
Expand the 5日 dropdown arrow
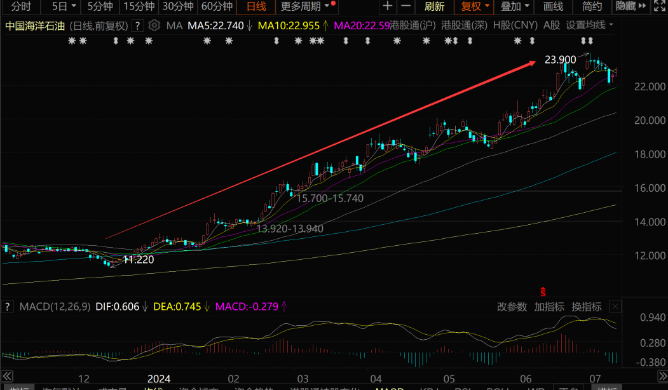point(74,6)
